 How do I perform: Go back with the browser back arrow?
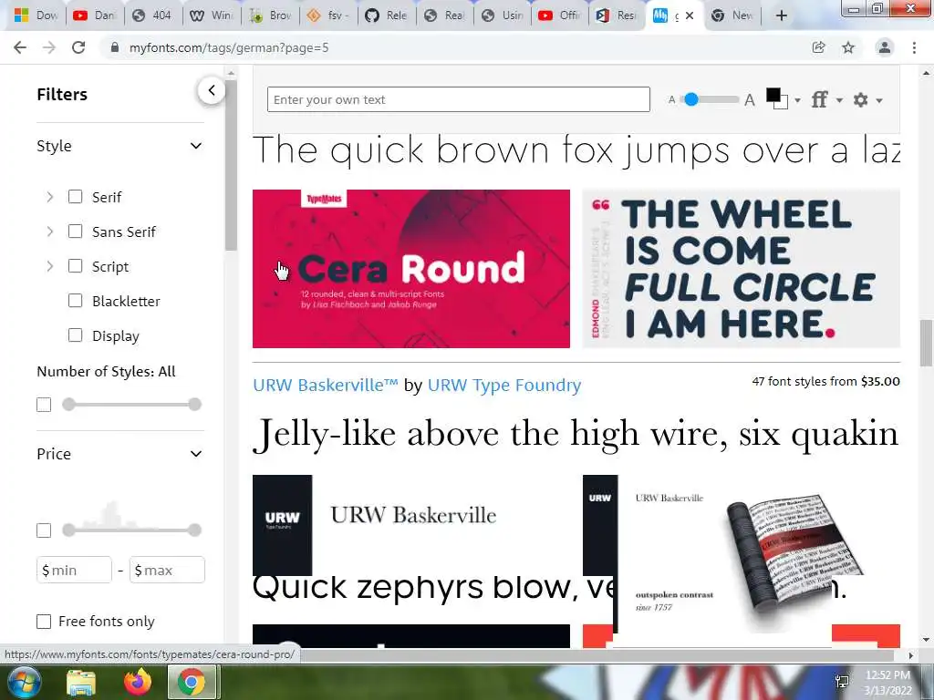[x=20, y=47]
